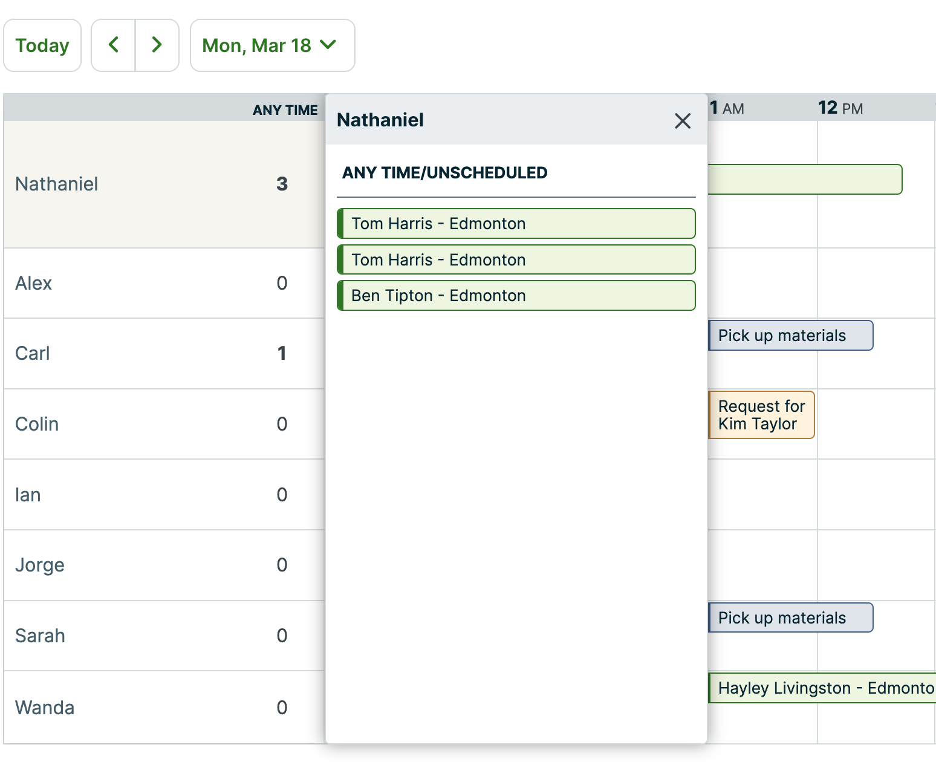Screen dimensions: 936x762
Task: Select the Alex resource row
Action: tap(33, 283)
